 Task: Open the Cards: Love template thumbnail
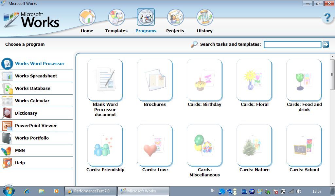[x=155, y=145]
